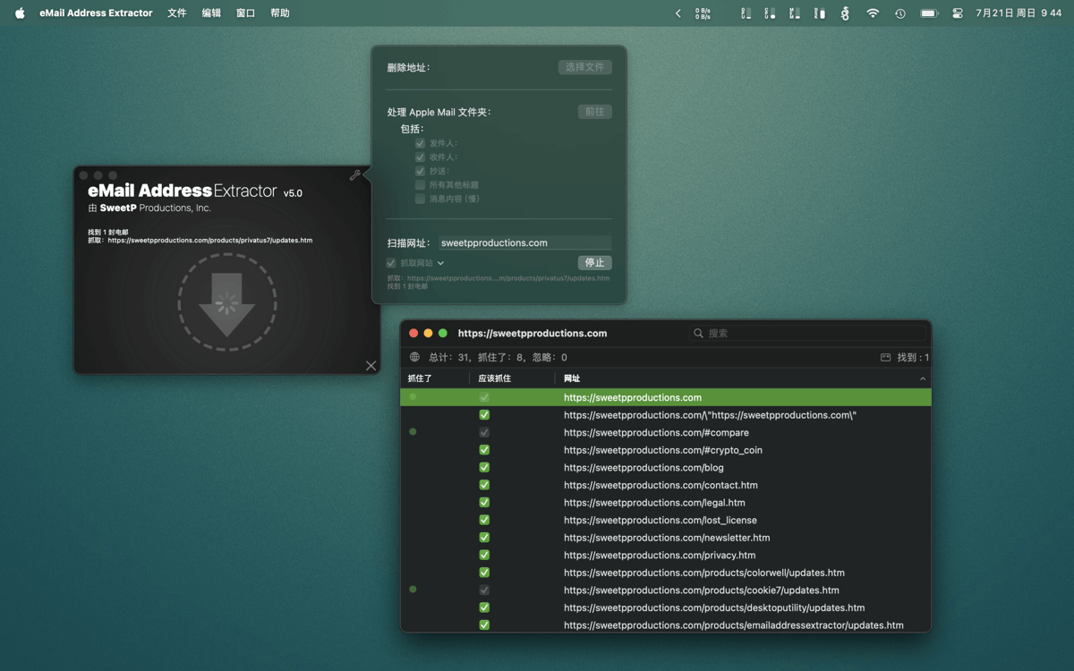Uncheck the 应该抓住 box for newsletter.htm

pyautogui.click(x=484, y=538)
